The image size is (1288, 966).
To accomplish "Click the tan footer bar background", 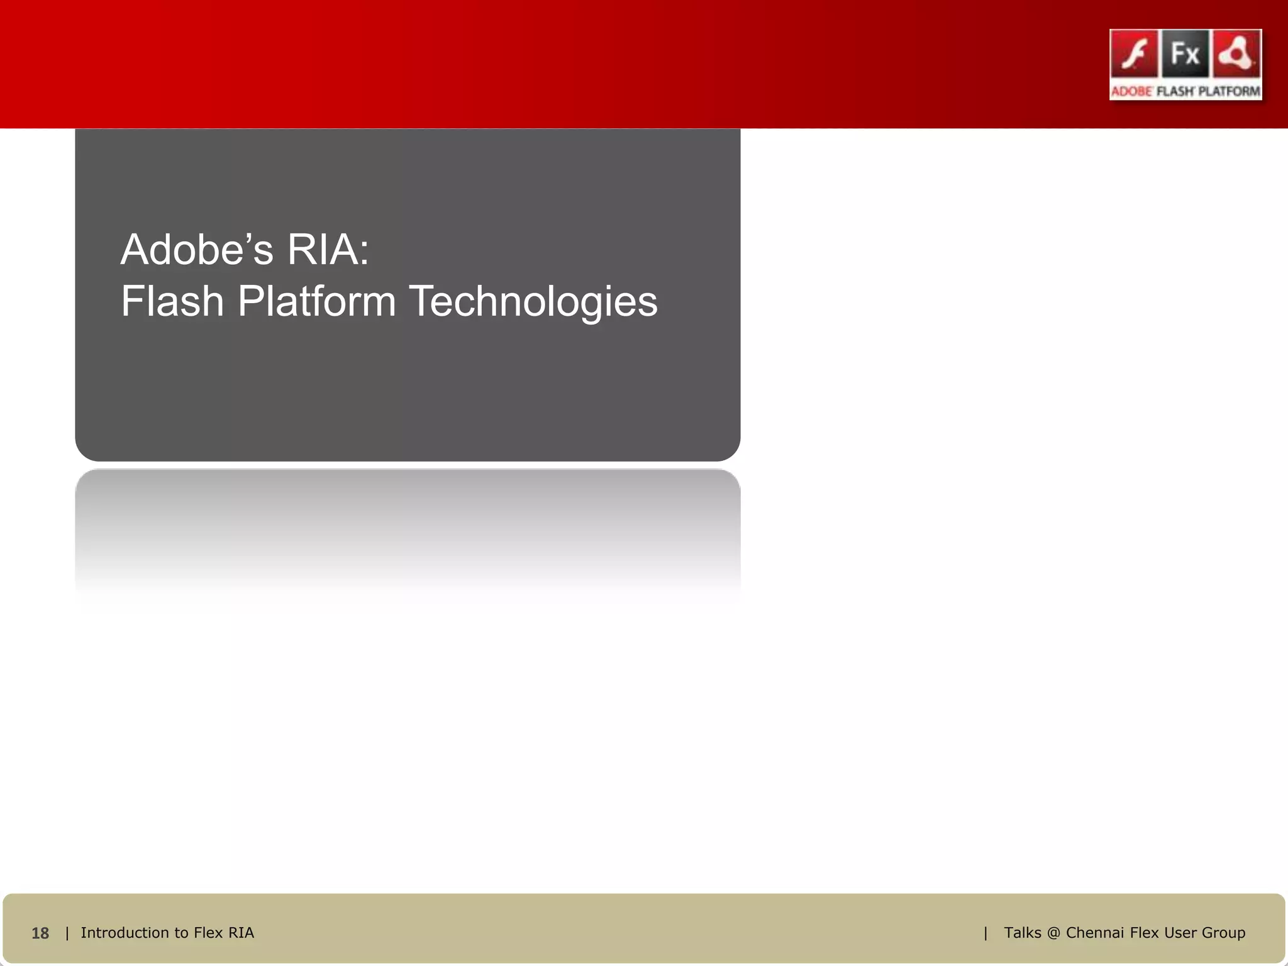I will coord(629,931).
